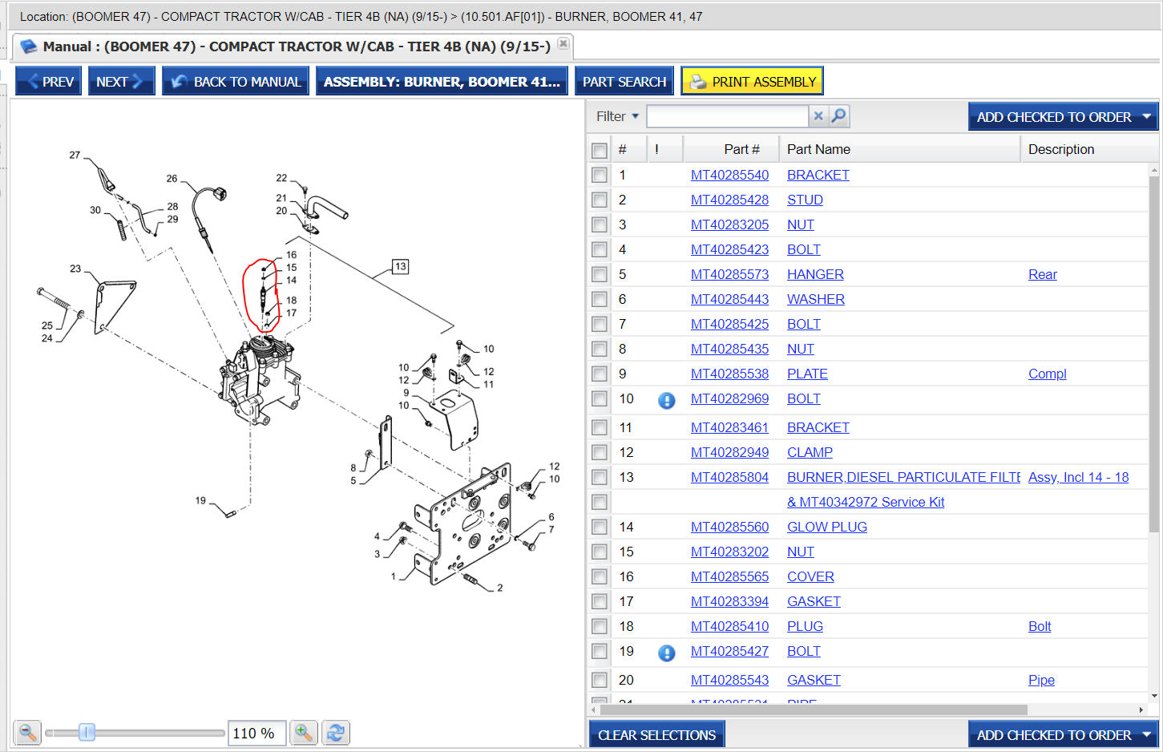Click the zoom out magnifier icon
This screenshot has height=752, width=1163.
(x=27, y=733)
